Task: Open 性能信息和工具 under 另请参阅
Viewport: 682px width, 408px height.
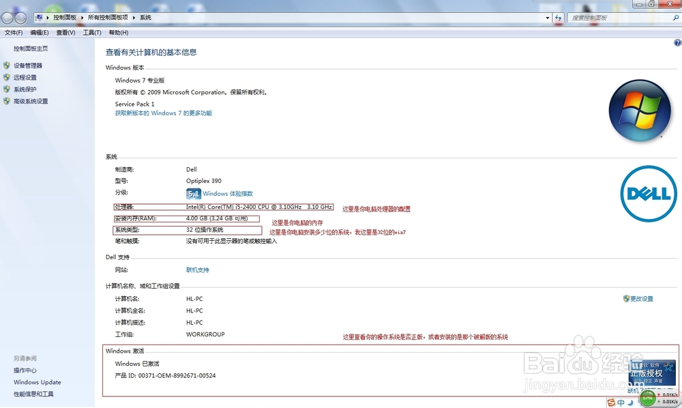Action: click(33, 394)
